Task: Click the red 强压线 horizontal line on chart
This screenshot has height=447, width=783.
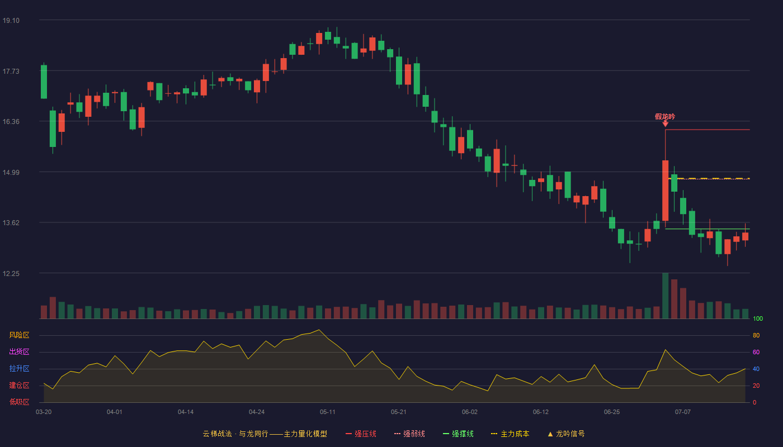Action: click(x=707, y=130)
